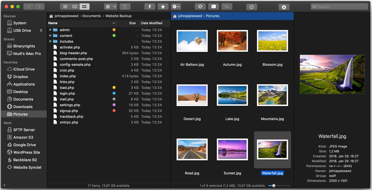
Task: Click Documents in the left breadcrumb path
Action: point(91,16)
